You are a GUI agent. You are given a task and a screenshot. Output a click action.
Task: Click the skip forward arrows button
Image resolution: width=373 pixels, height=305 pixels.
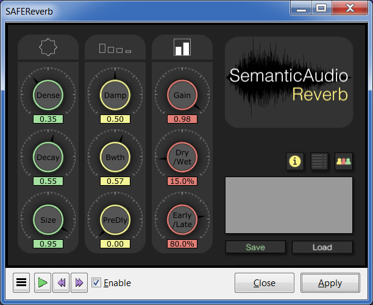(x=79, y=282)
